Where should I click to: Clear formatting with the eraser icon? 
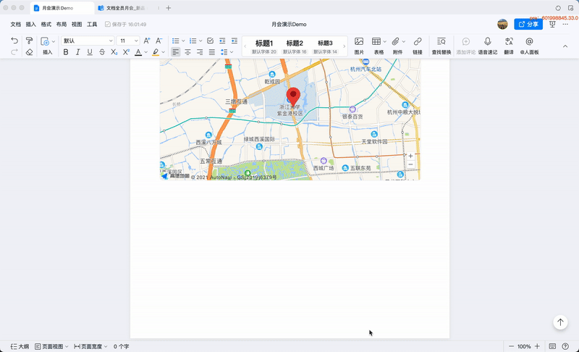[29, 52]
